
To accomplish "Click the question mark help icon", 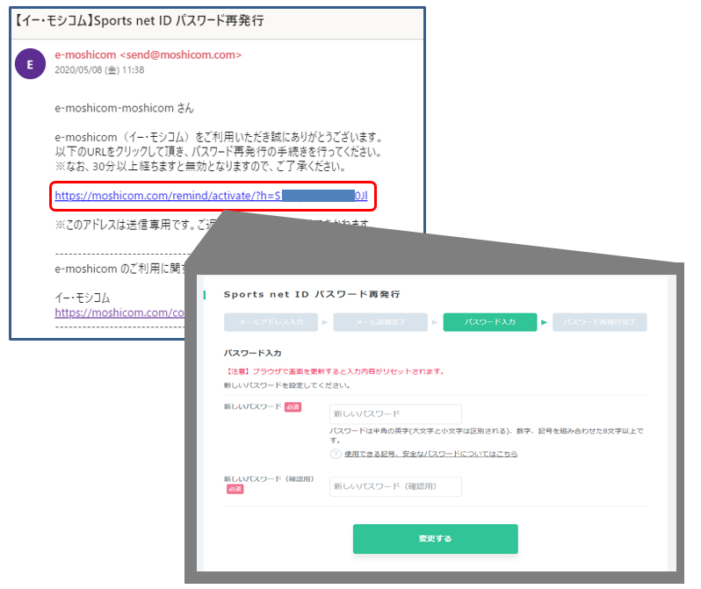I will tap(336, 454).
